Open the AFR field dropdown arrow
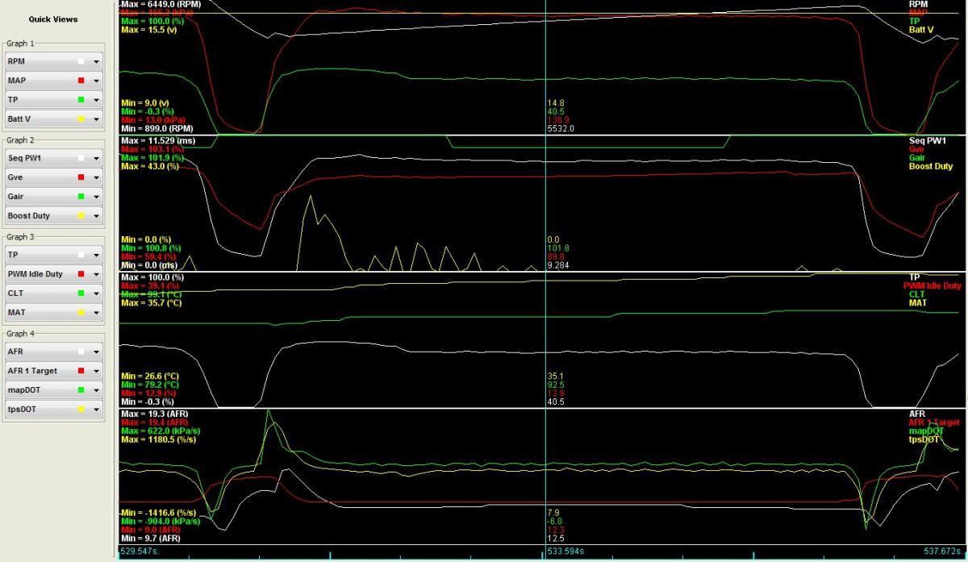 click(x=96, y=352)
